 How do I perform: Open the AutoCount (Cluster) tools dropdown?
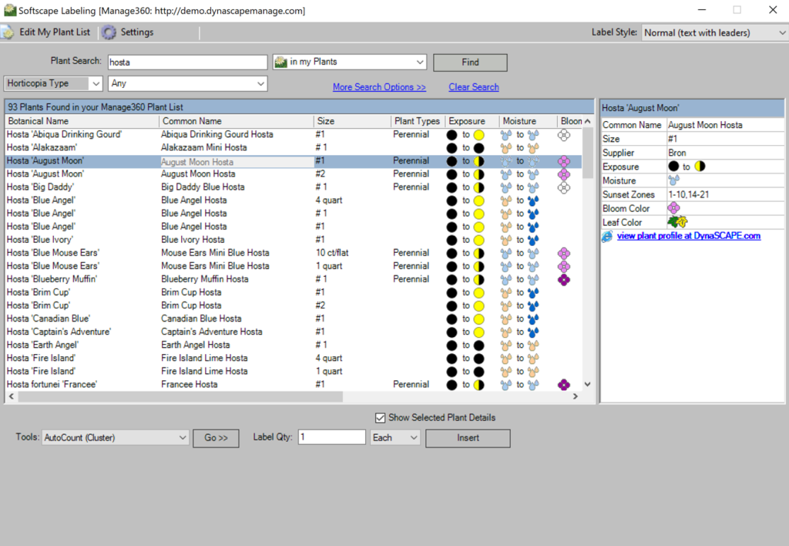183,438
